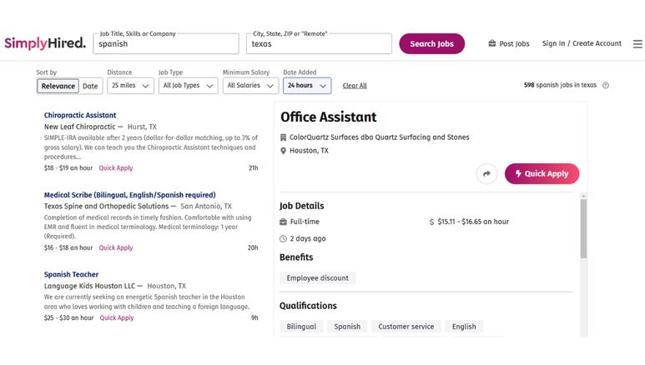645x365 pixels.
Task: Click the company building icon
Action: click(283, 137)
